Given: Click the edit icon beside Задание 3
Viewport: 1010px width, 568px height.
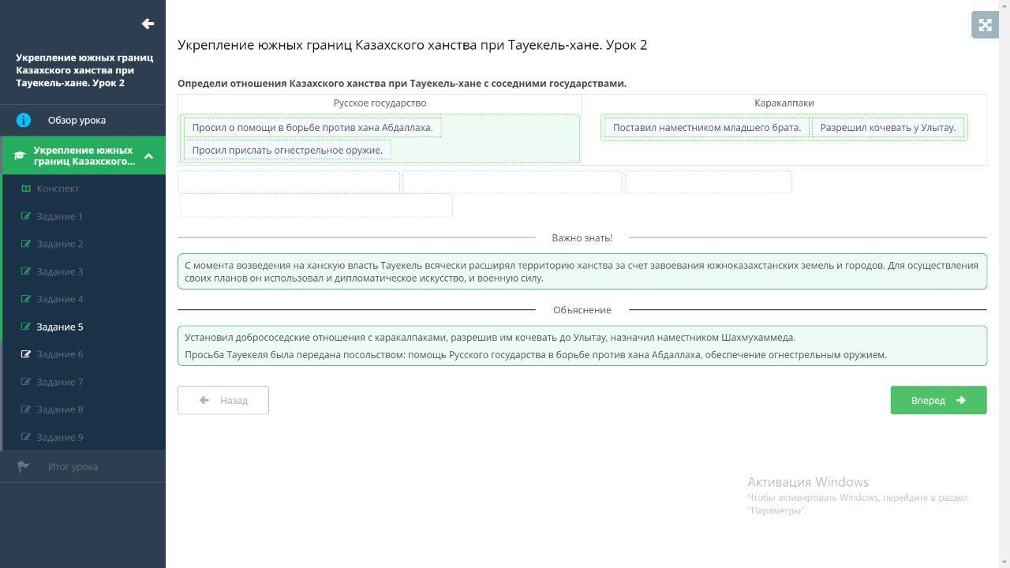Looking at the screenshot, I should click(26, 271).
